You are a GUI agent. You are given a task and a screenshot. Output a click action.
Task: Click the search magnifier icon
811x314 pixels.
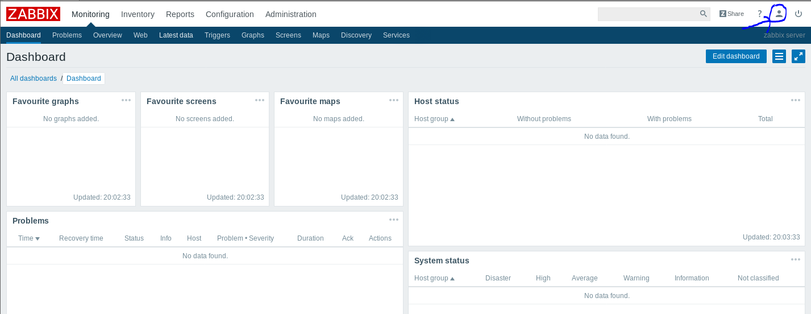(x=704, y=14)
